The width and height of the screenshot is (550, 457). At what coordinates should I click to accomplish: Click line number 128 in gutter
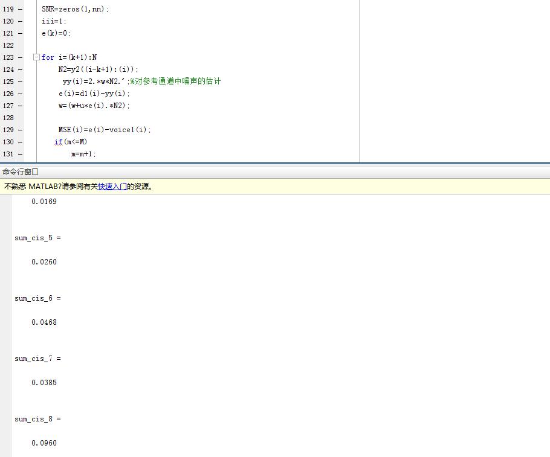(8, 118)
